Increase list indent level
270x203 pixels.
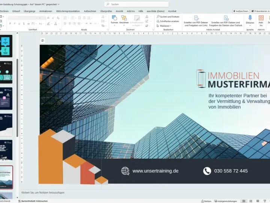click(84, 18)
